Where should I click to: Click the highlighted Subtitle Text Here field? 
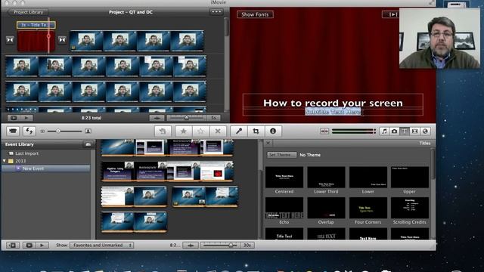[333, 112]
